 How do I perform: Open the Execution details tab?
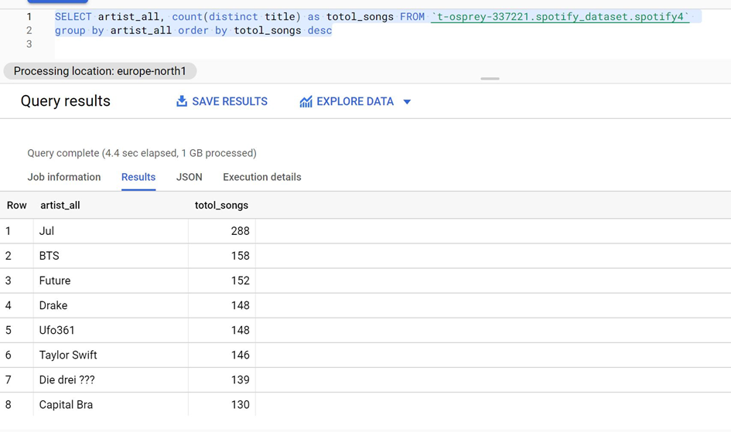262,177
